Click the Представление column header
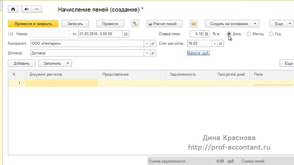This screenshot has width=294, height=165. (131, 74)
